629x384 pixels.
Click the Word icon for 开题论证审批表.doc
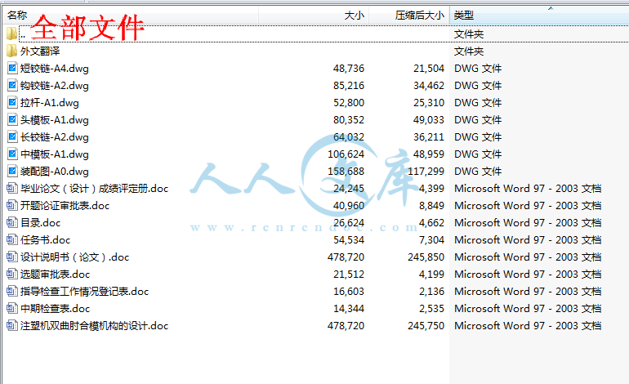pos(12,205)
